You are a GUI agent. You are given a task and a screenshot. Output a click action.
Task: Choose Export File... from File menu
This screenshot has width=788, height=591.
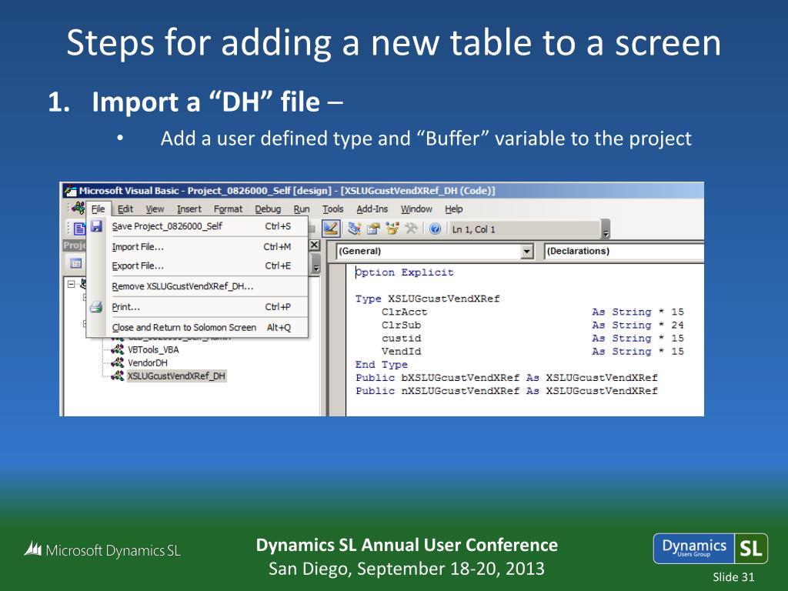pos(197,265)
